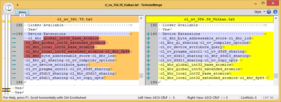Select the cl_nv_356.39_Vulkan.txt pane header

[x=210, y=19]
